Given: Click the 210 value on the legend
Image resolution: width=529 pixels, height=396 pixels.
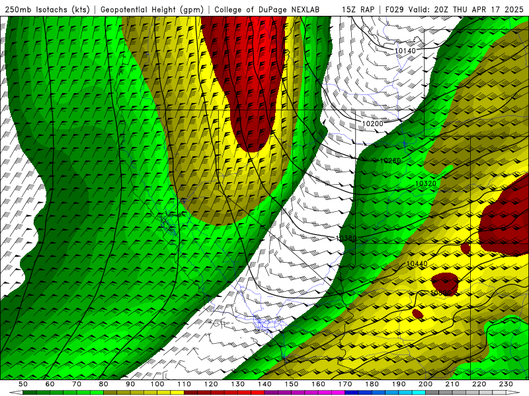Looking at the screenshot, I should pos(453,384).
